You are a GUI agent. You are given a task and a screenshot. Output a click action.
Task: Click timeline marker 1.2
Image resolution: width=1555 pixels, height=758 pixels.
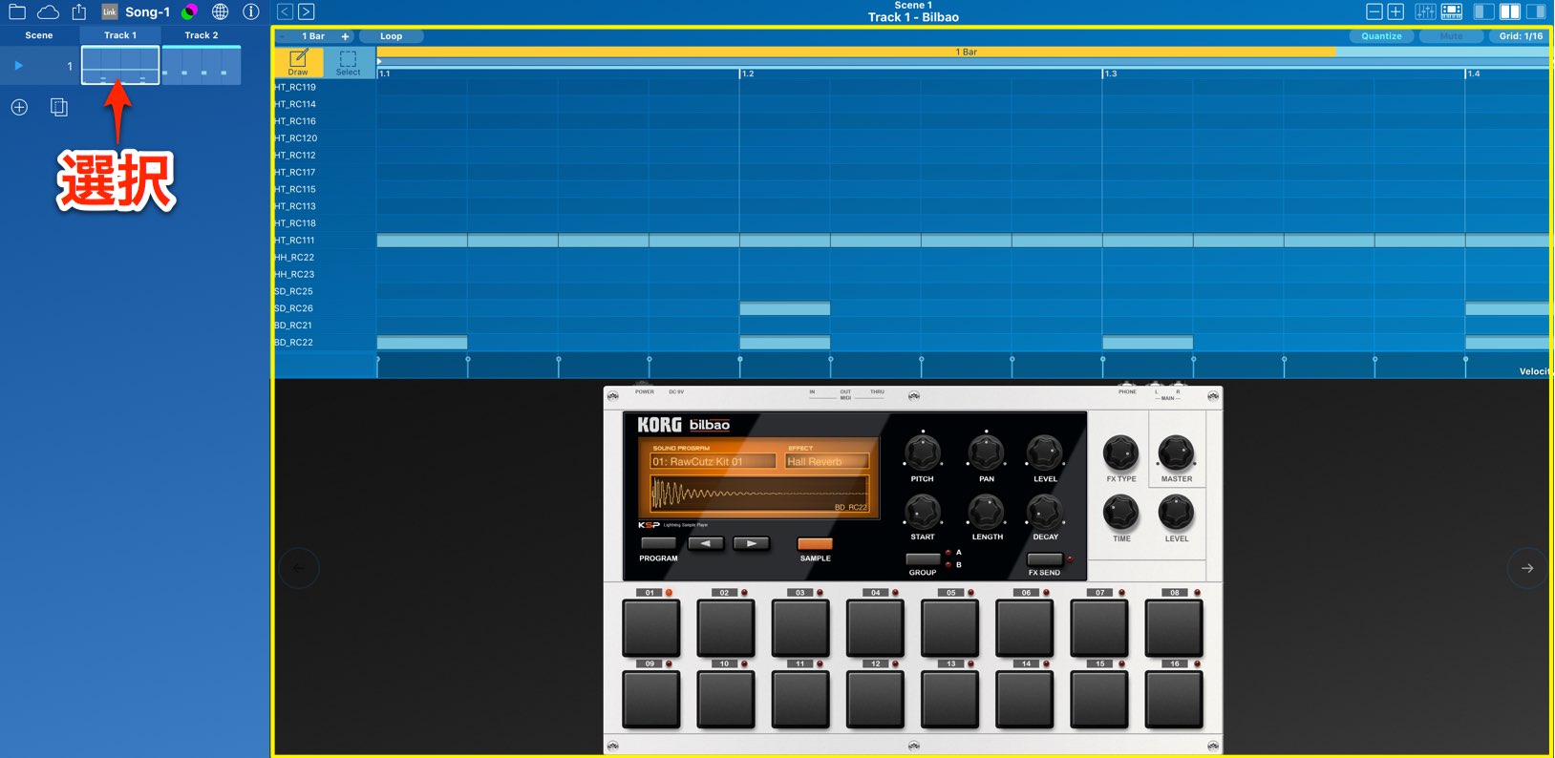coord(748,74)
